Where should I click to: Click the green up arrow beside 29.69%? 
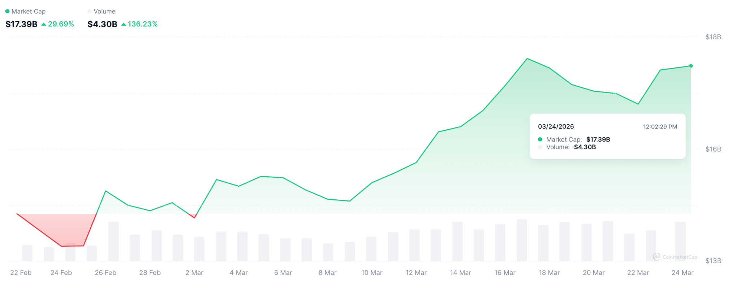pos(44,24)
